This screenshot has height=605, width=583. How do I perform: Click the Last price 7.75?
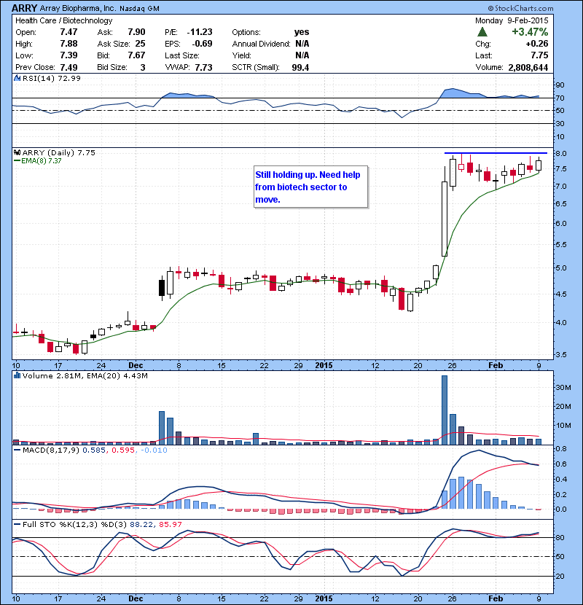pyautogui.click(x=539, y=55)
